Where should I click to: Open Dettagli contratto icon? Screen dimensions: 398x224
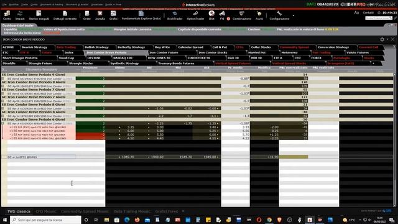65,15
